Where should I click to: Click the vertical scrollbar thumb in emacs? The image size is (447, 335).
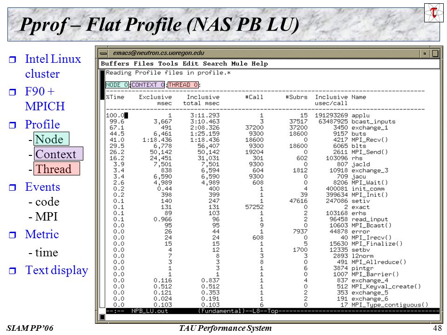[x=102, y=85]
